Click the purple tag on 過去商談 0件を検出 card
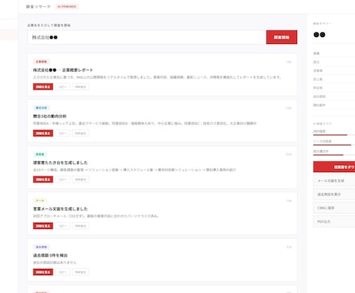The height and width of the screenshot is (293, 355). (x=41, y=247)
